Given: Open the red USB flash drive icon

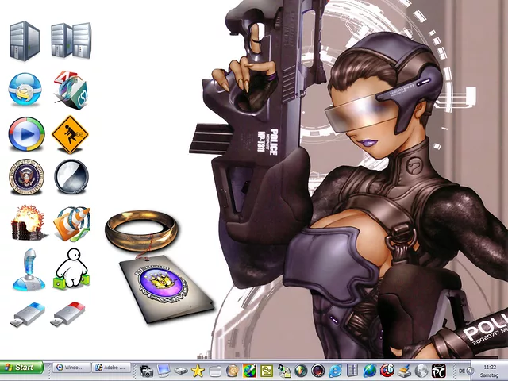Looking at the screenshot, I should pyautogui.click(x=70, y=315).
